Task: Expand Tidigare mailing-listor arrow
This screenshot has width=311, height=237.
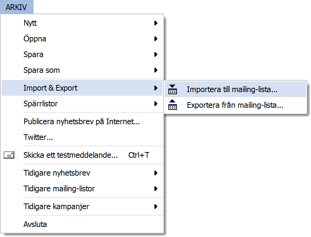Action: 156,188
